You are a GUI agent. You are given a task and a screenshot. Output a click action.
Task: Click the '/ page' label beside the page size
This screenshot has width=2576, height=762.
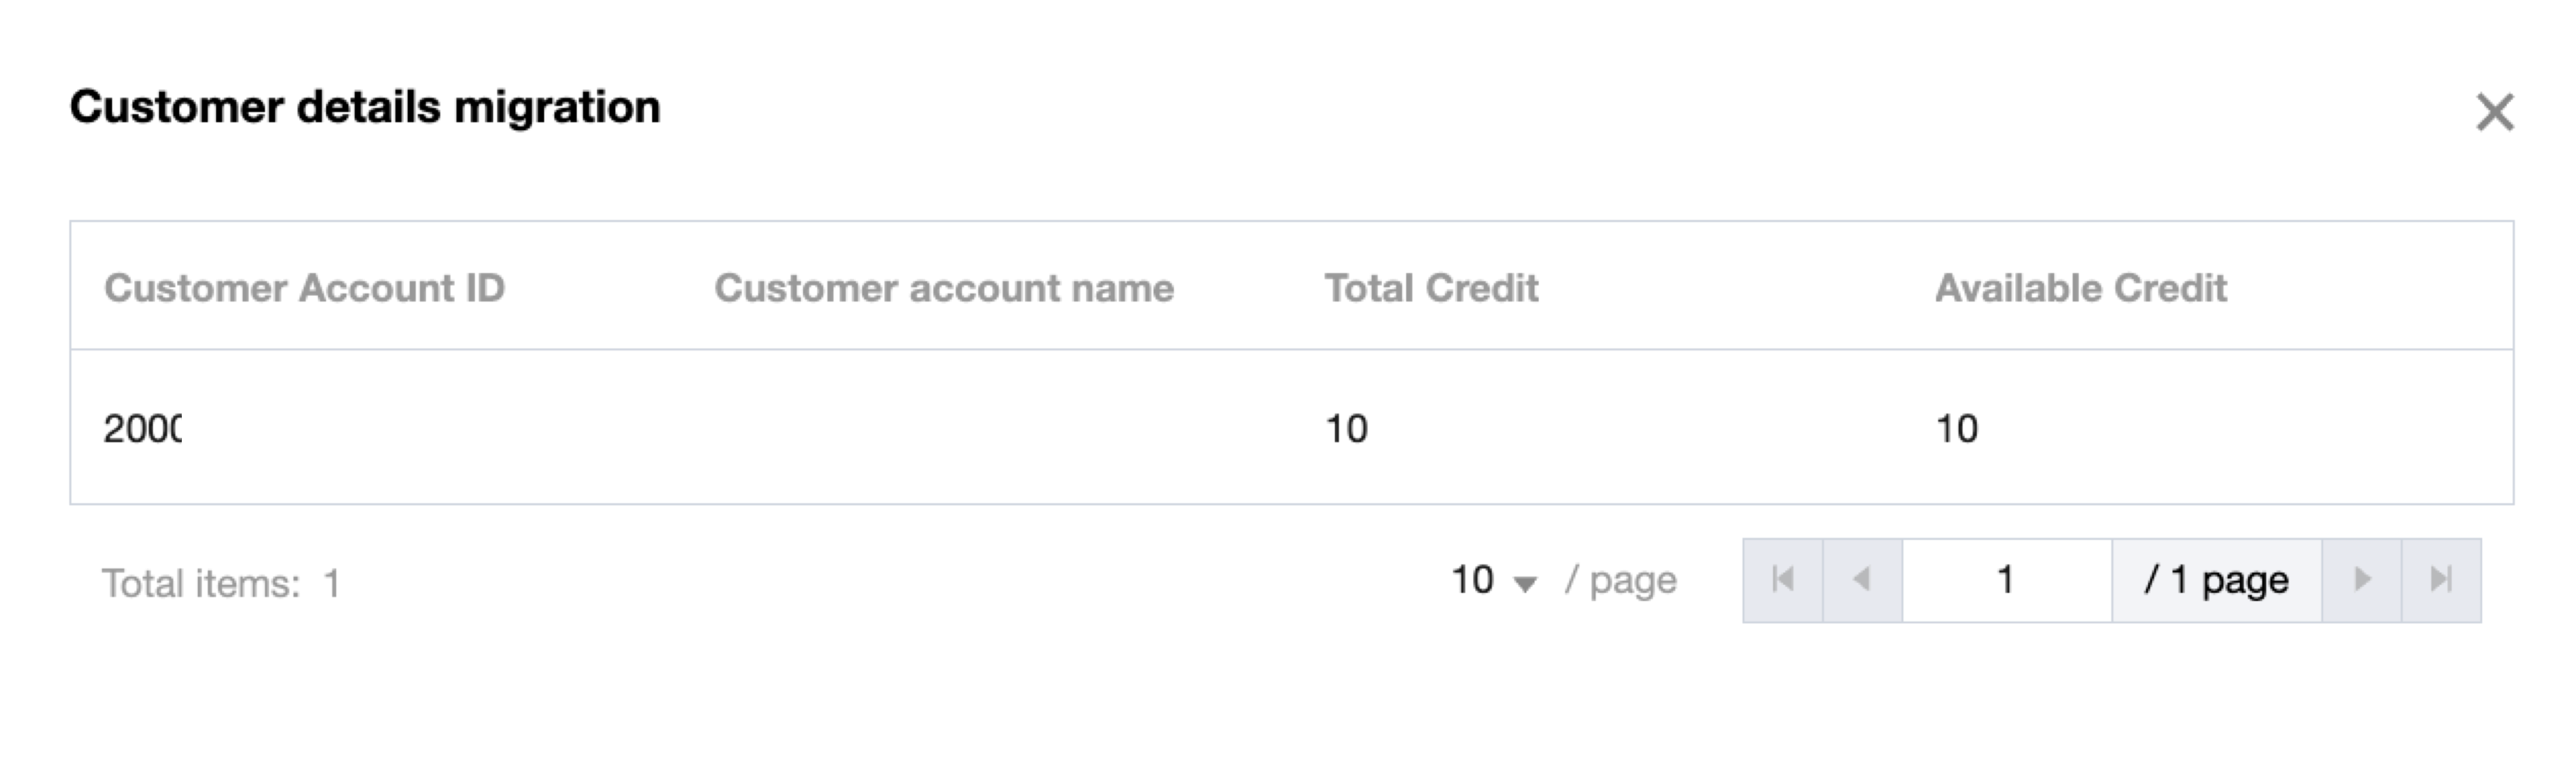[x=1620, y=580]
